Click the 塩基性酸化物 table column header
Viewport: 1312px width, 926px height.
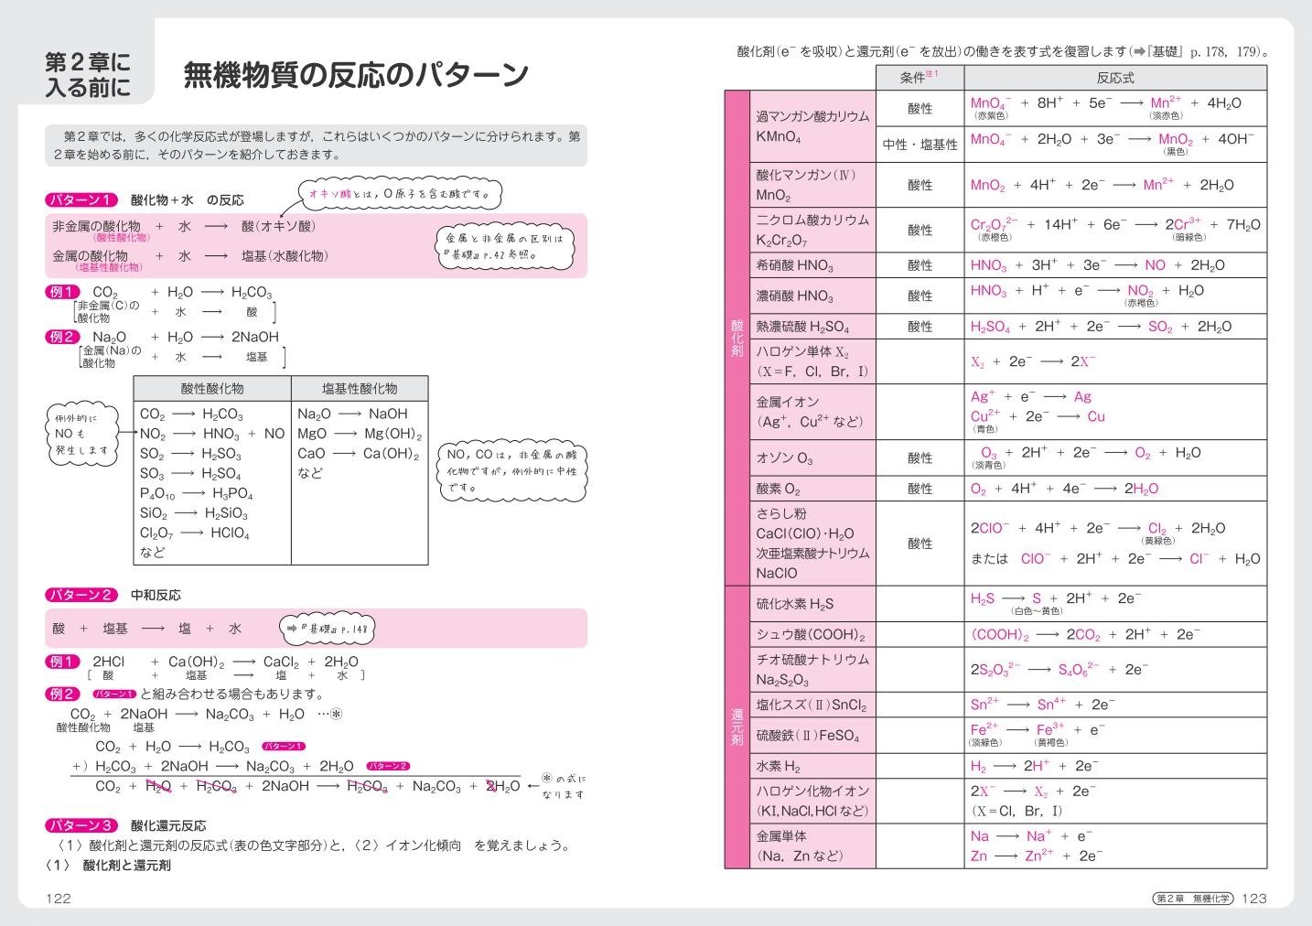tap(359, 387)
